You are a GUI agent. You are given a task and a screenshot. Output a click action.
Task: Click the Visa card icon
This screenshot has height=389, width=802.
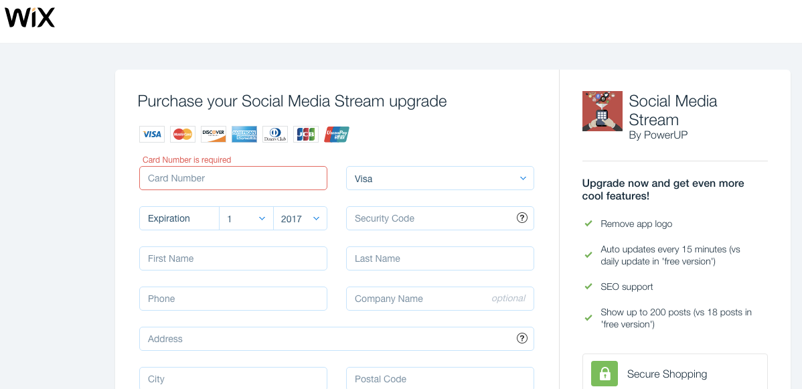point(152,135)
